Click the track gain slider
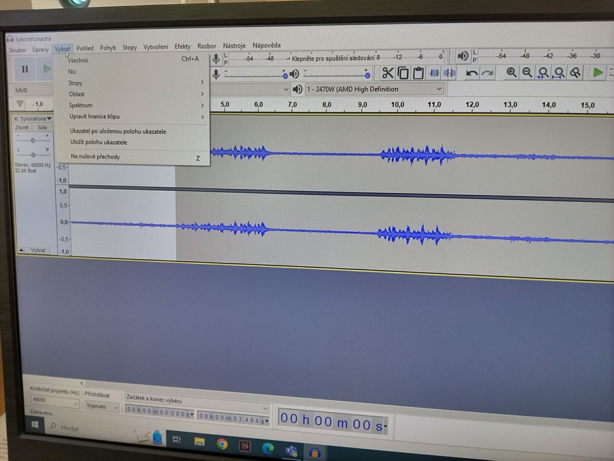614x461 pixels. (x=33, y=140)
